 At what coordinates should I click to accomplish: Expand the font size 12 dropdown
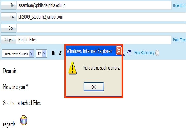pos(42,54)
